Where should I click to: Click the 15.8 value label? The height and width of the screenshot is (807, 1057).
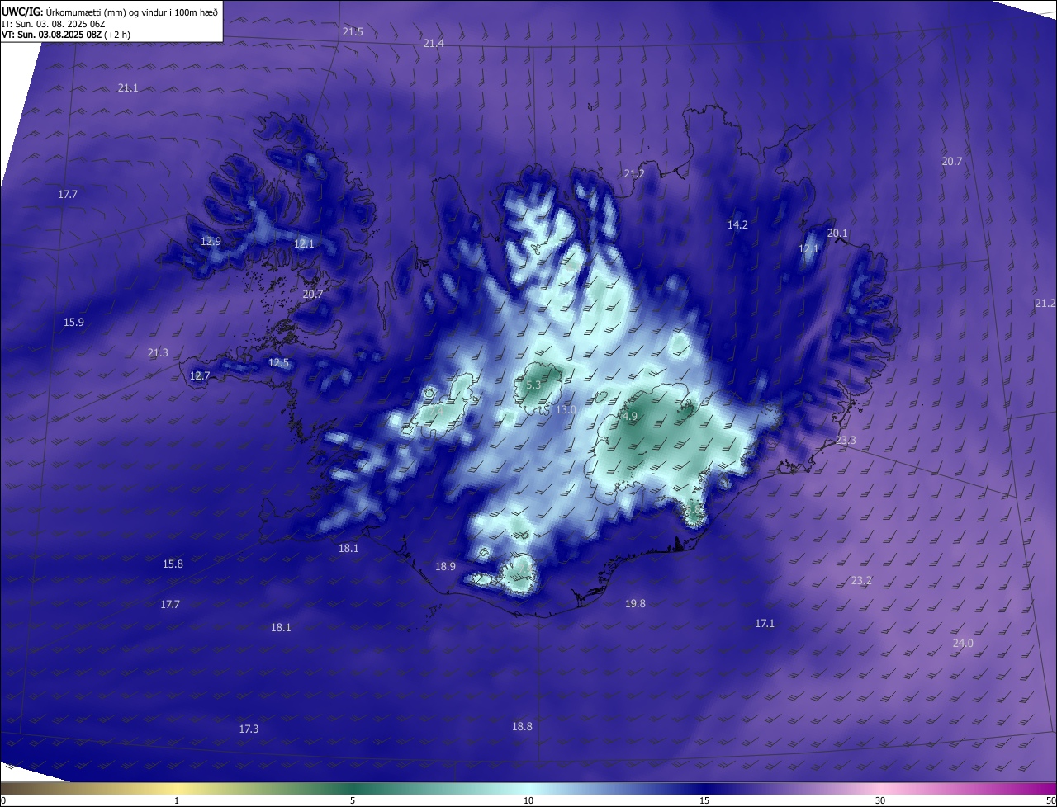[x=173, y=564]
